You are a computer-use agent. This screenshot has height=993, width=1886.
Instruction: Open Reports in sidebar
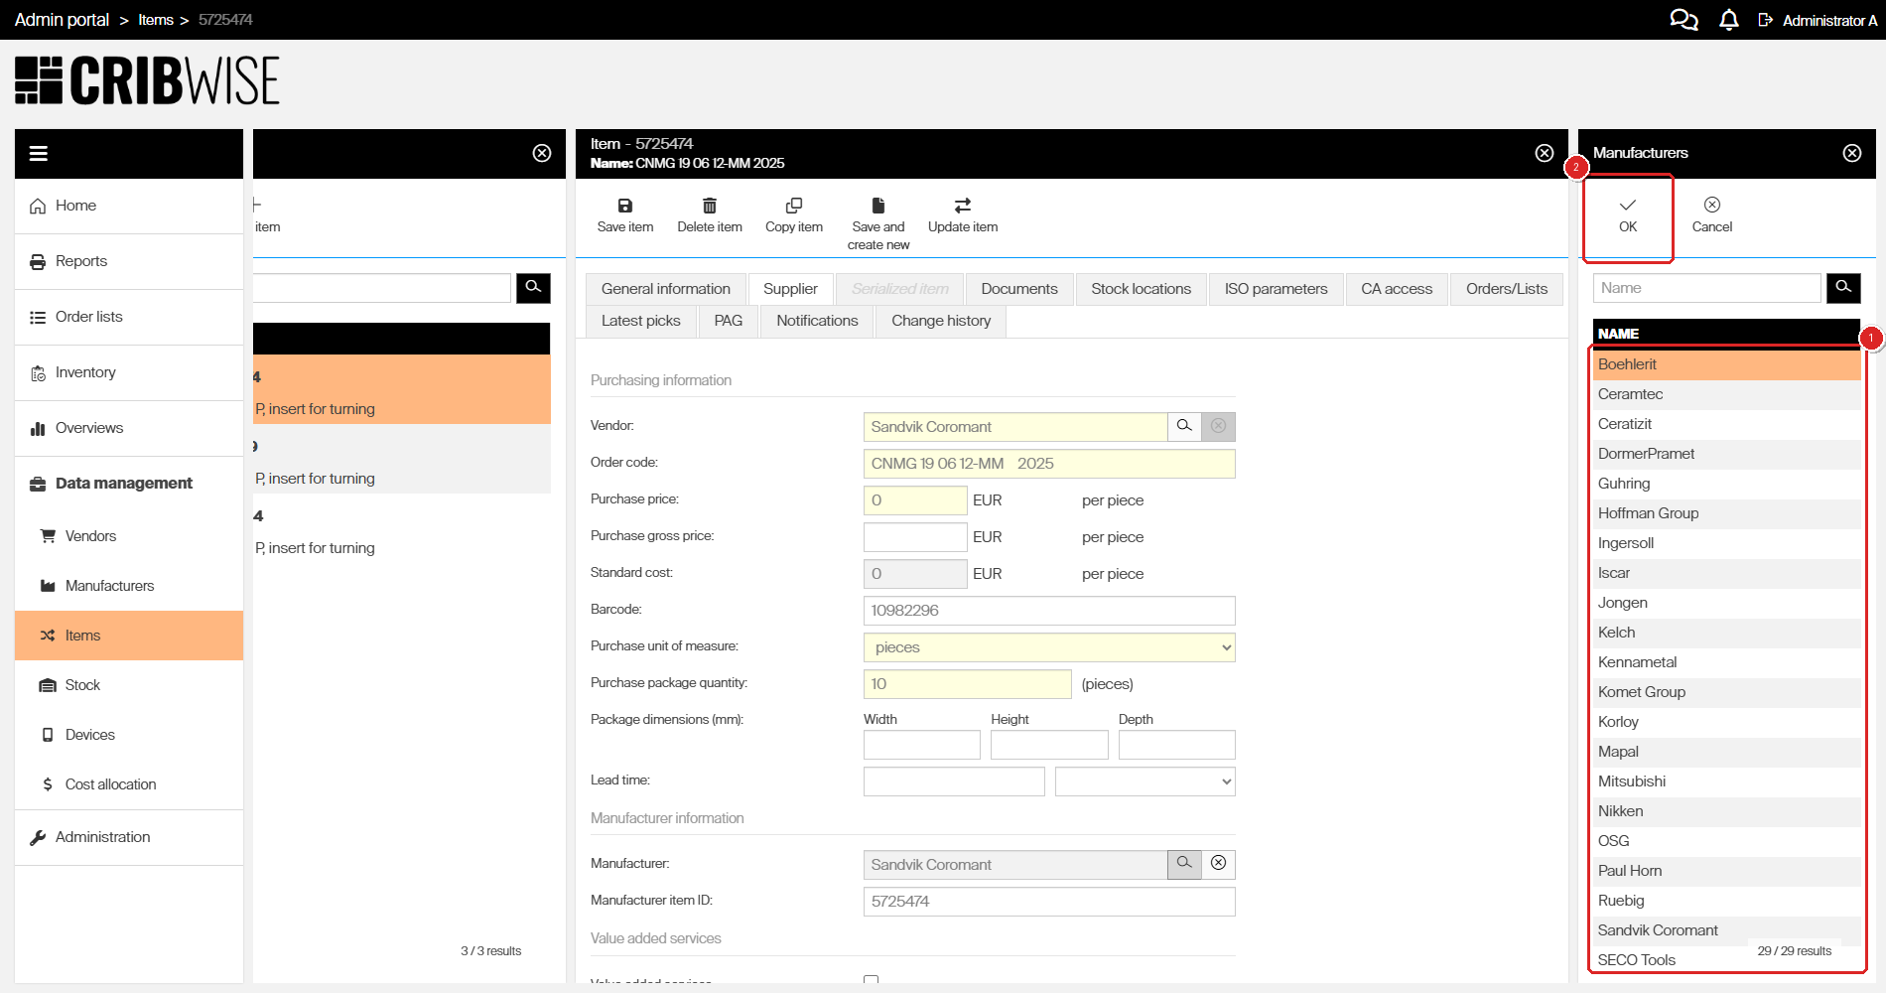click(x=129, y=261)
